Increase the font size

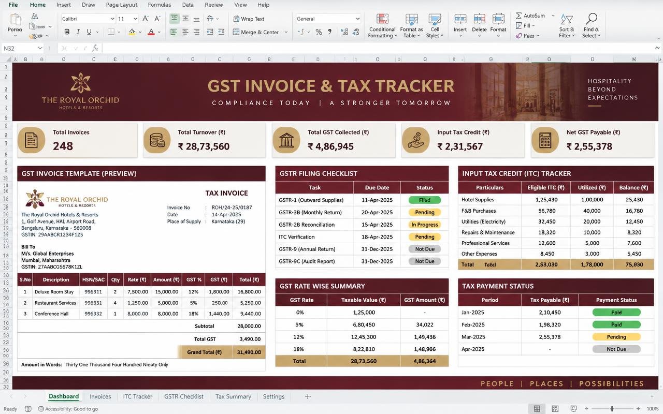tap(146, 19)
